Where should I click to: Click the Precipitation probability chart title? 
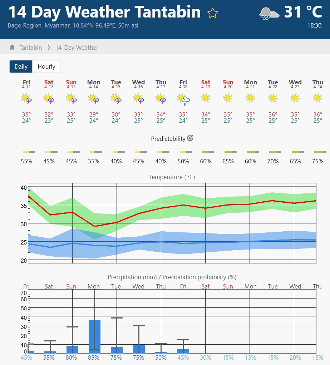[x=172, y=277]
